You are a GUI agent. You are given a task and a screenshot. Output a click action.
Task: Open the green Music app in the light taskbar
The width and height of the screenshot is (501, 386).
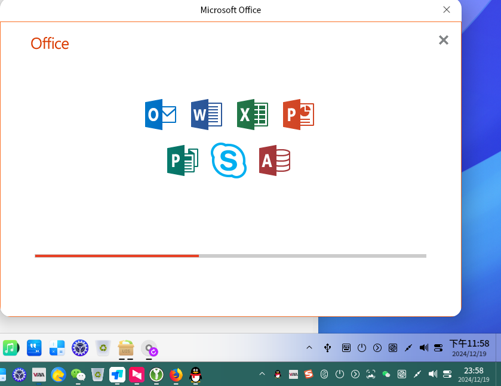(x=11, y=348)
